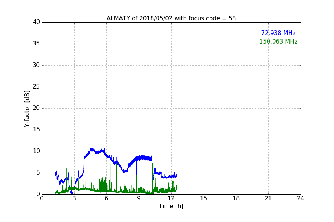Click the x-axis tick label '21'

click(268, 198)
